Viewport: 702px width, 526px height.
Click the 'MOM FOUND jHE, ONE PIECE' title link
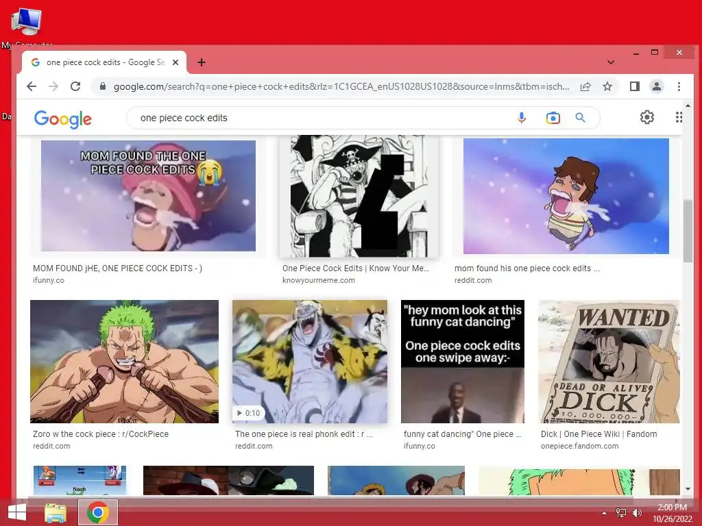coord(117,268)
